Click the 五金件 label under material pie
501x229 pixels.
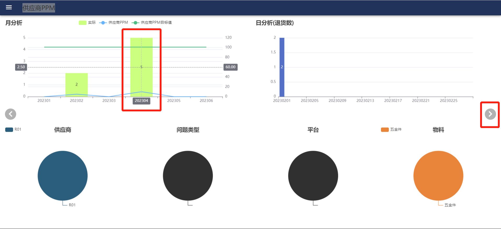[x=450, y=205]
